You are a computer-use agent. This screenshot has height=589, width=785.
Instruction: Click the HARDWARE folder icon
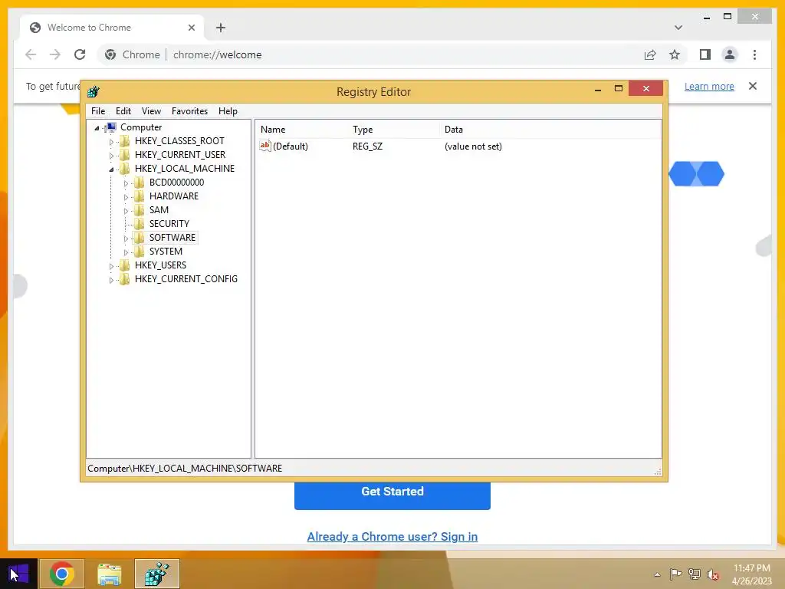click(140, 196)
